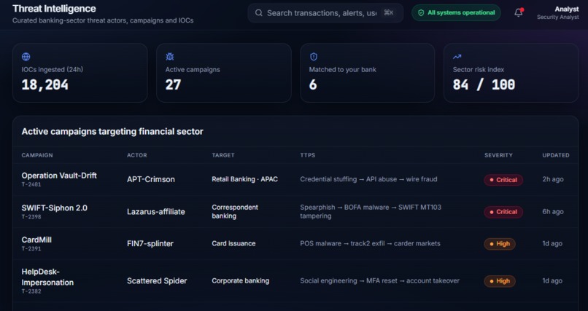The width and height of the screenshot is (588, 311).
Task: Click the All systems operational badge
Action: tap(456, 12)
